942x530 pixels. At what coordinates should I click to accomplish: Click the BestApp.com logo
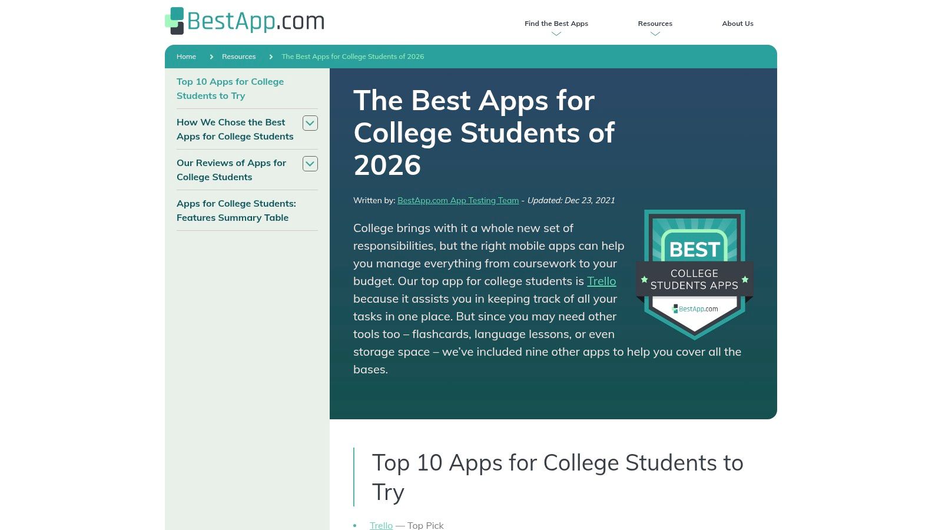click(x=244, y=21)
